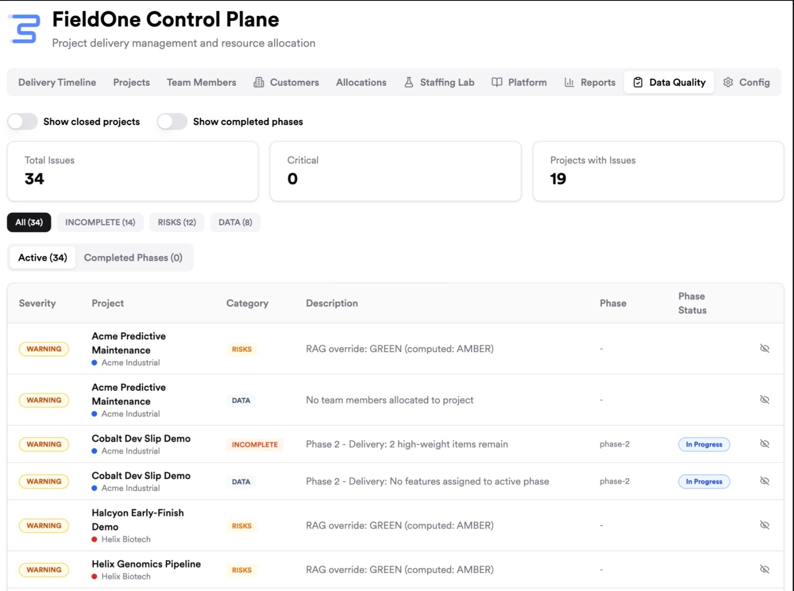Enable the Show completed phases switch

coord(172,122)
